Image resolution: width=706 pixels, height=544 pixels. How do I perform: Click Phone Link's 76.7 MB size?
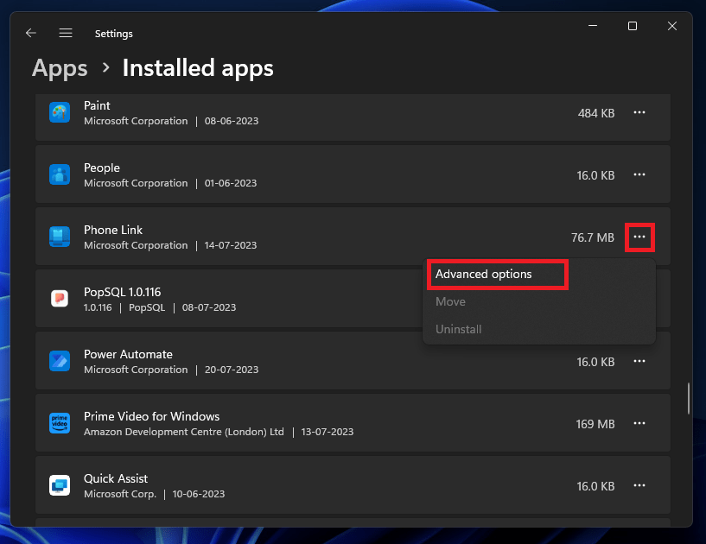pos(593,237)
